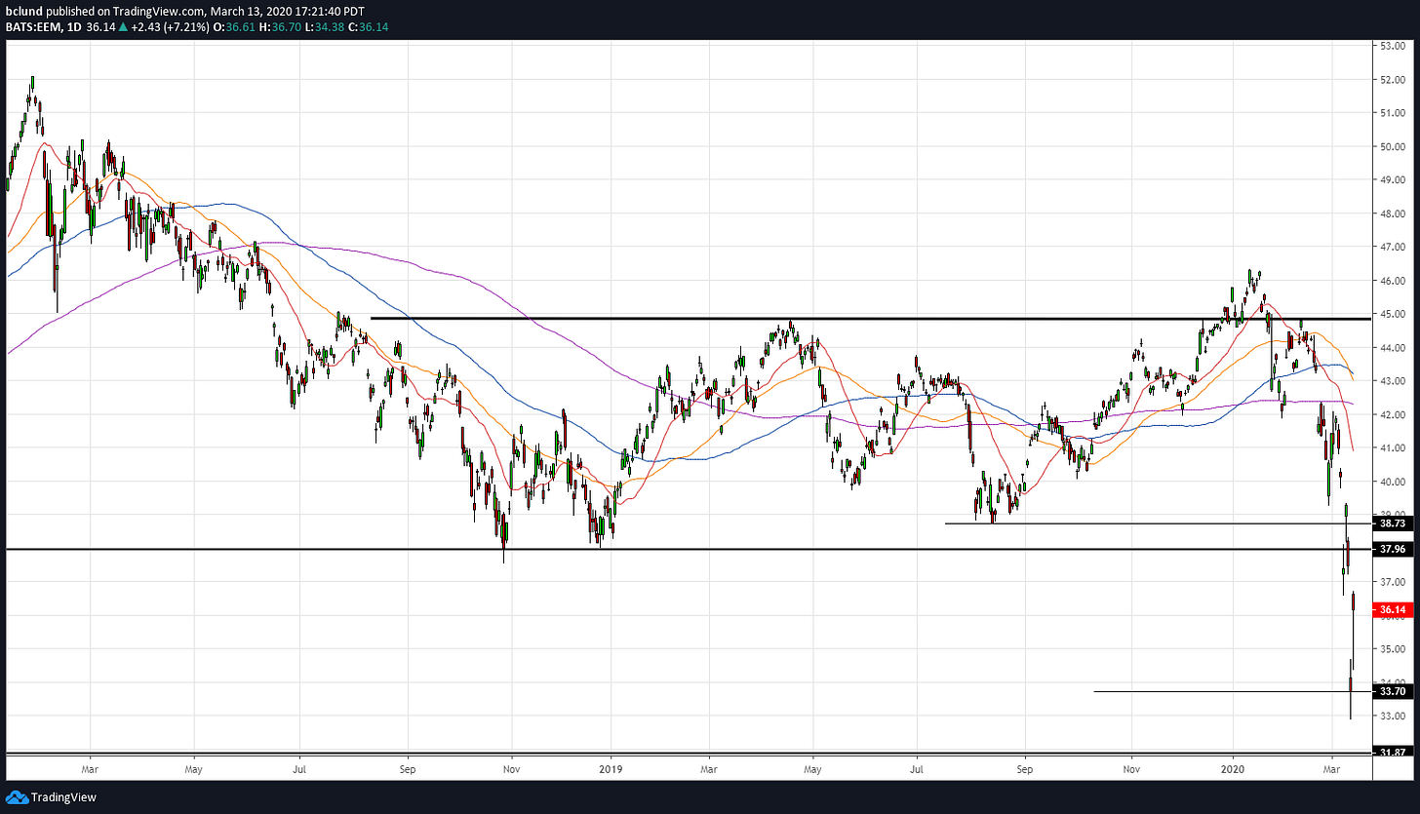Click the 31.87 price label on axis
The image size is (1420, 814).
1392,752
